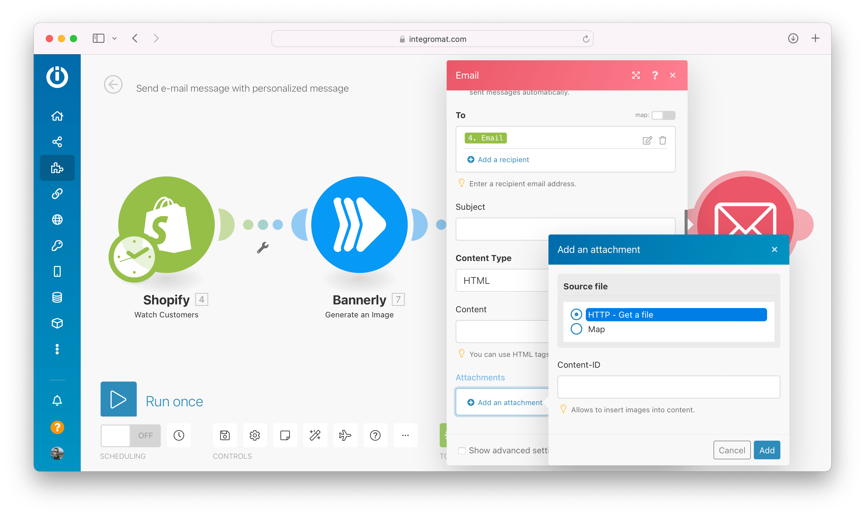Open schedule settings clock icon
The height and width of the screenshot is (516, 865).
[179, 435]
